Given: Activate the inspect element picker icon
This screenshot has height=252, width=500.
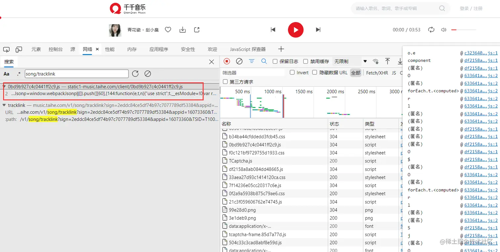Looking at the screenshot, I should pos(6,49).
